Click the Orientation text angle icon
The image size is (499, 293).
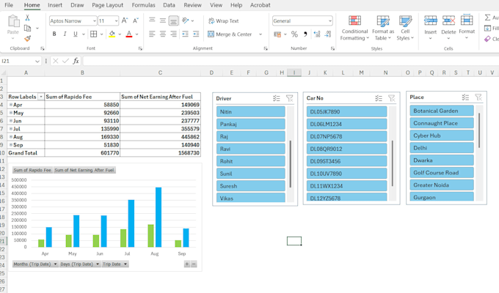[x=186, y=21]
